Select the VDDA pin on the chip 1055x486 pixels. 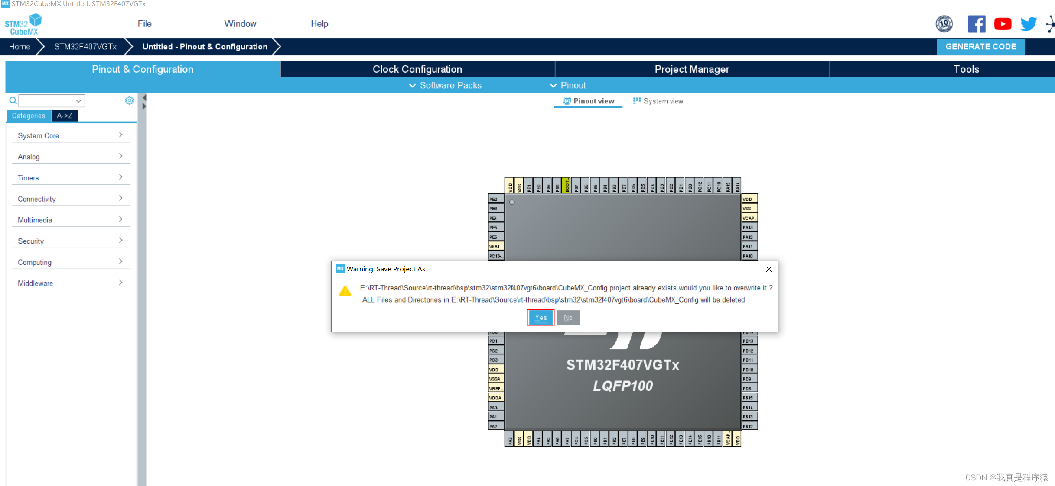click(x=496, y=398)
